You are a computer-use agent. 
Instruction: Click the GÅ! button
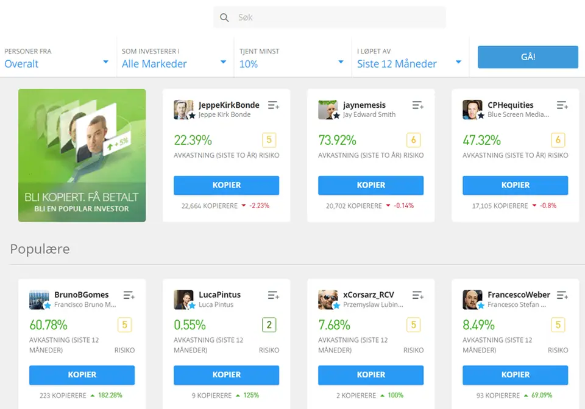tap(528, 57)
